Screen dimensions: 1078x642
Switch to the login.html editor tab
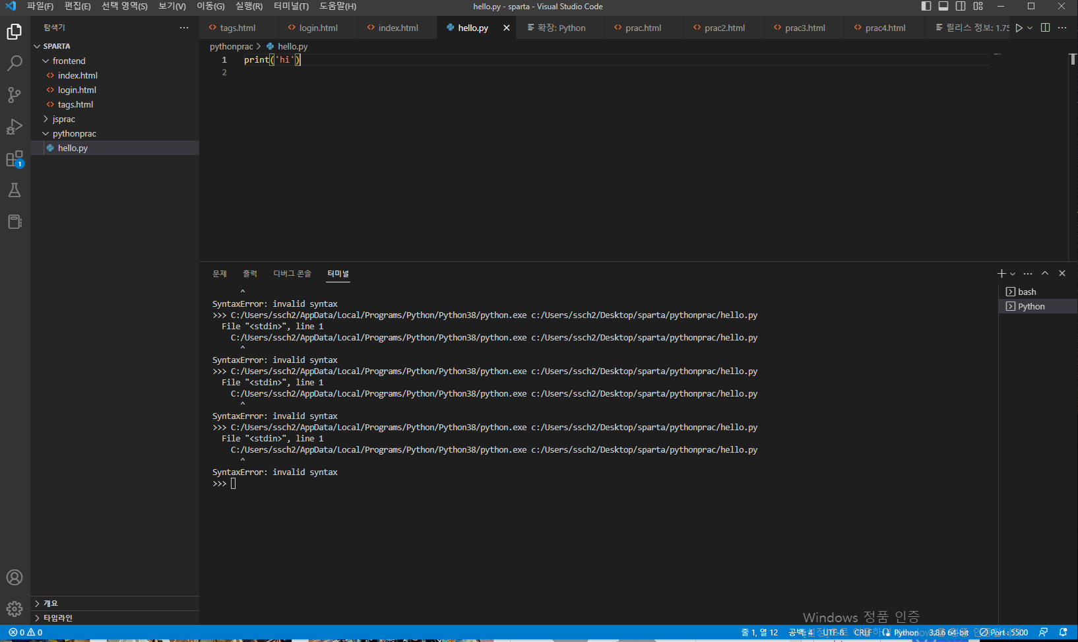pos(319,28)
